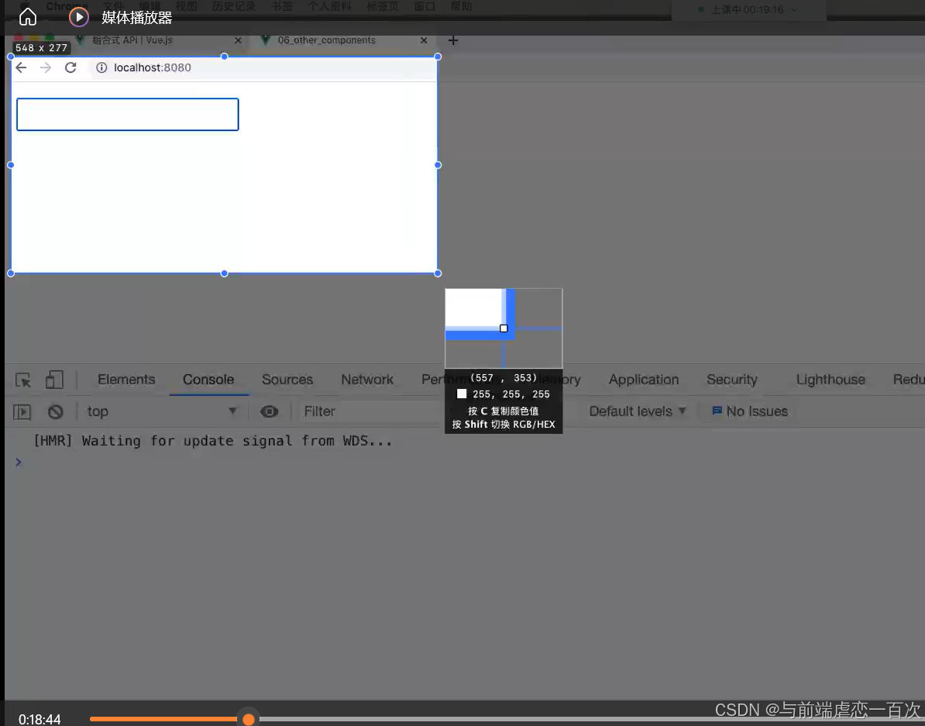Open the Default levels dropdown
Viewport: 925px width, 726px height.
[637, 411]
